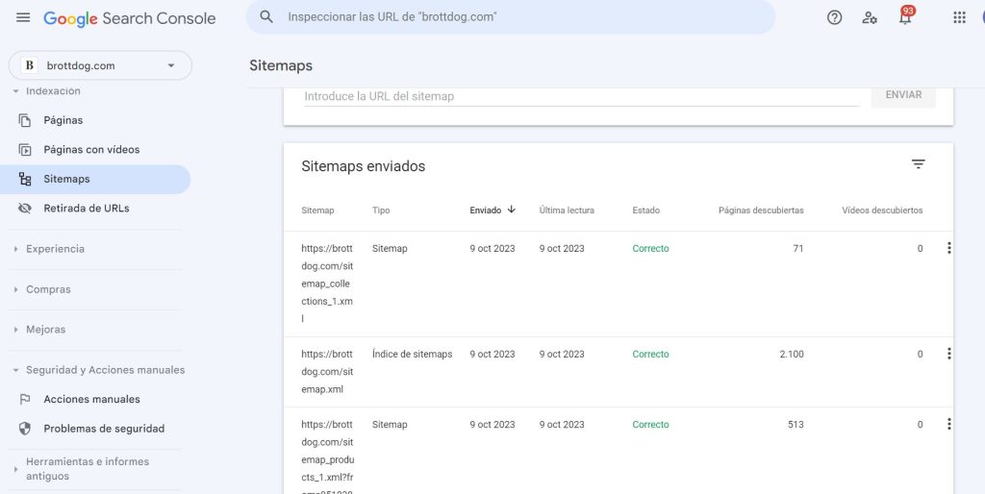Click the Páginas documents icon

point(24,120)
